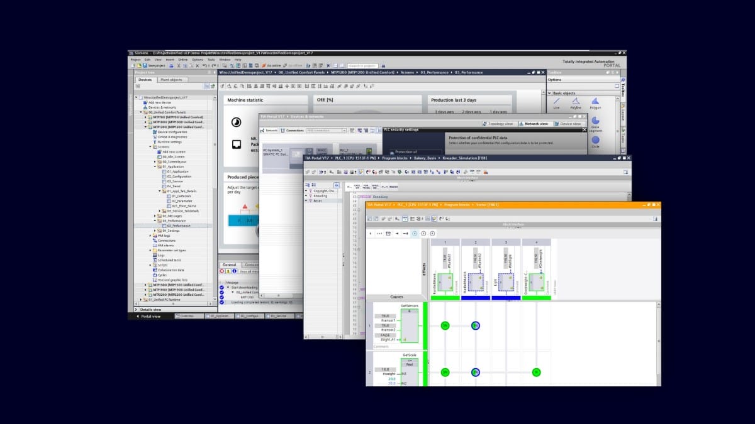Collapse the Basic objects section
Screen dimensions: 755x424
coord(549,93)
